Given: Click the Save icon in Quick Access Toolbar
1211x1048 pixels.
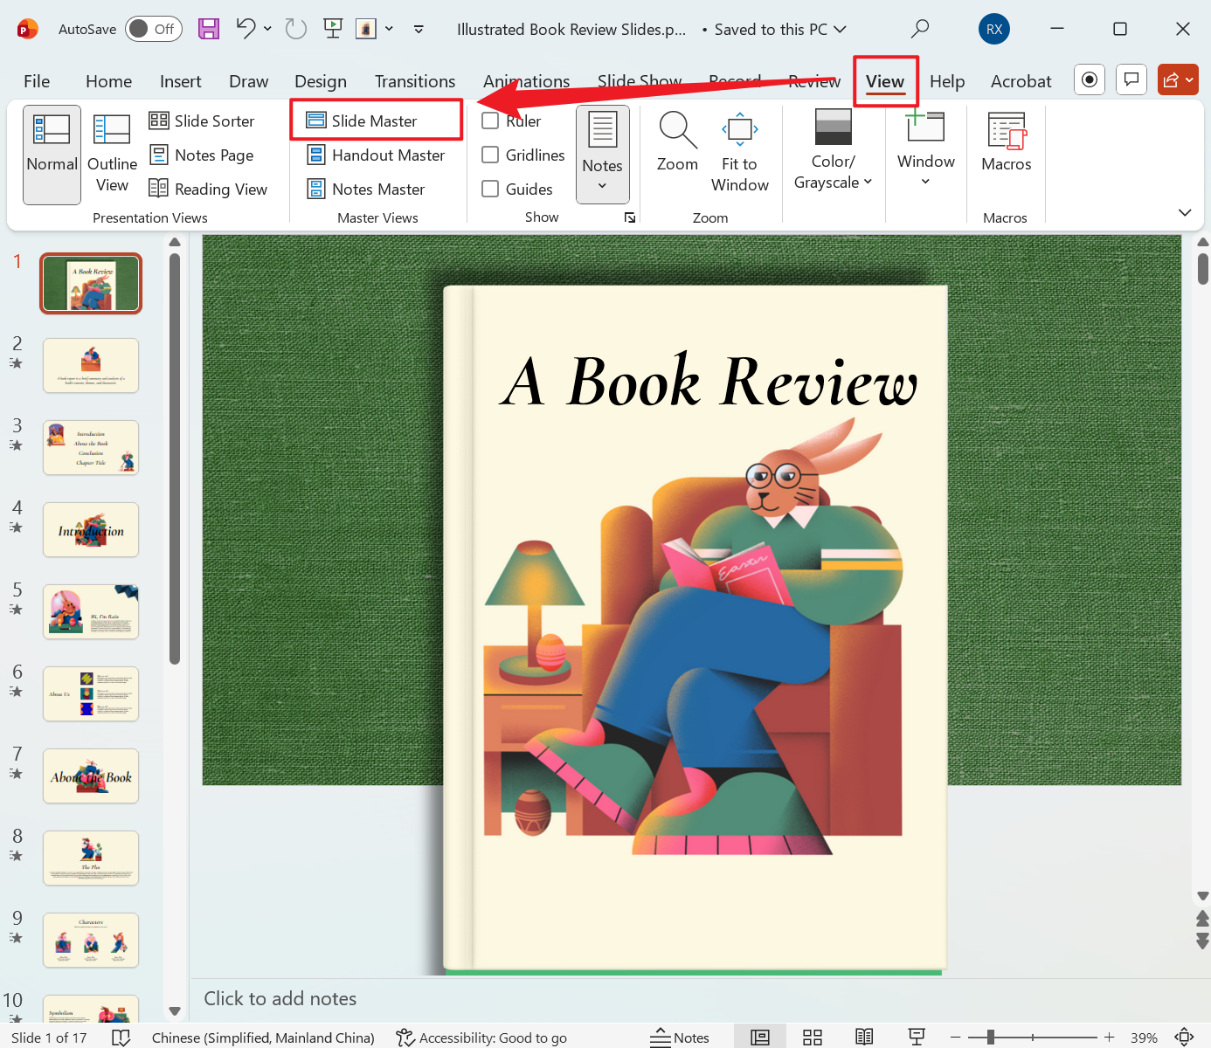Looking at the screenshot, I should tap(208, 29).
